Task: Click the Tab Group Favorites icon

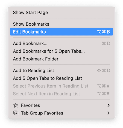Action: 16,113
